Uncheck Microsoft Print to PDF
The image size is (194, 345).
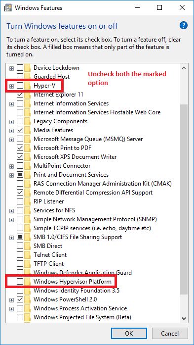[20, 148]
